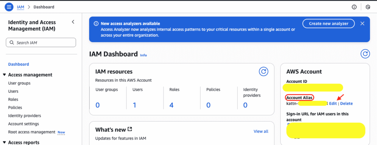Click the info circle icon in top bar

click(354, 7)
